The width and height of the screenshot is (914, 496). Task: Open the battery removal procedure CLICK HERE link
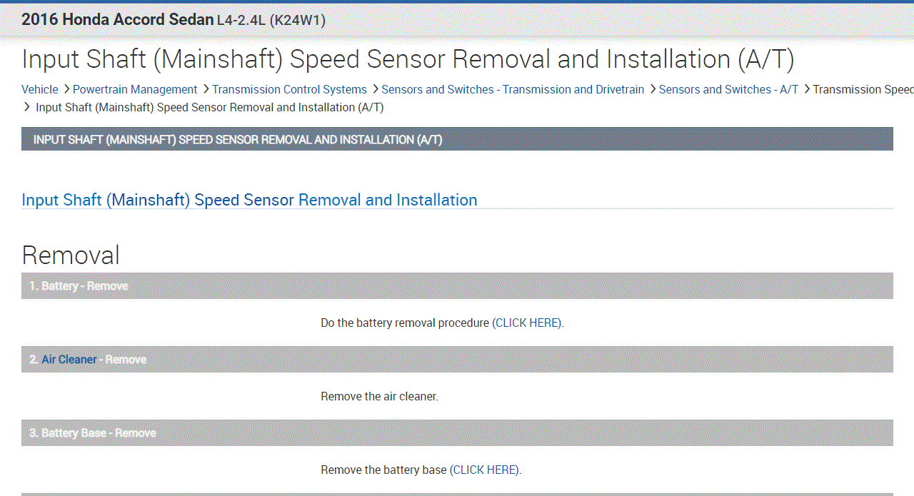pyautogui.click(x=527, y=323)
